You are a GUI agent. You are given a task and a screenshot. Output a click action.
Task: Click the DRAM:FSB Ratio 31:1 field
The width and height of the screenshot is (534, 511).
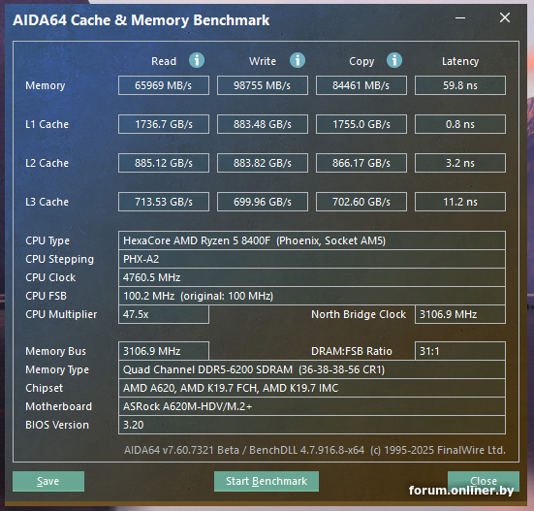click(460, 351)
